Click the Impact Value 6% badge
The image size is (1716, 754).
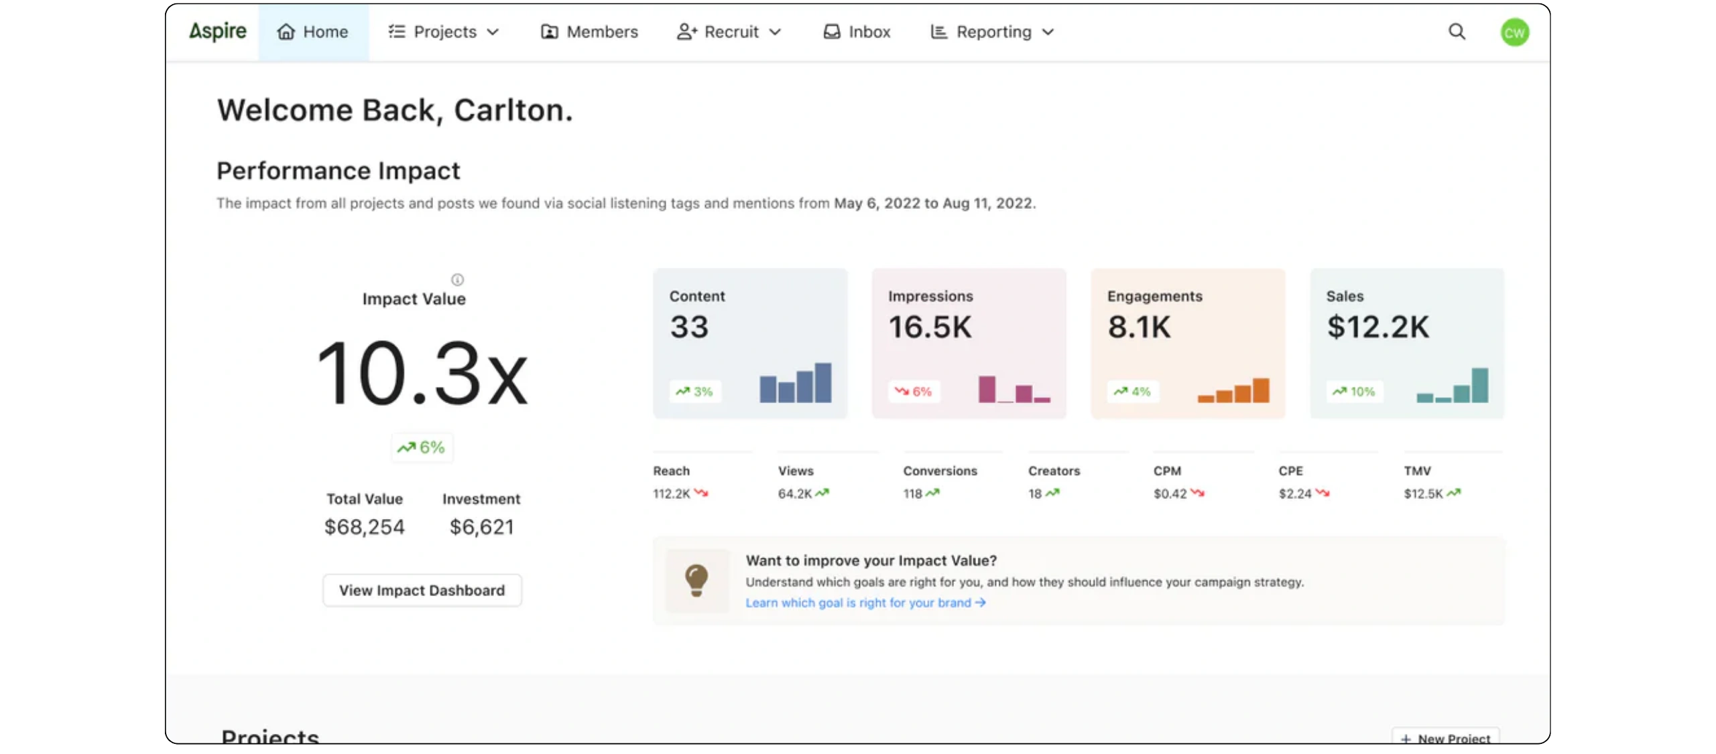point(422,447)
